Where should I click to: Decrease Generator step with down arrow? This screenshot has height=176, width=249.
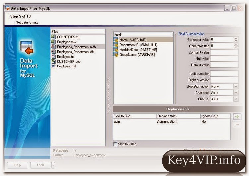[236, 47]
